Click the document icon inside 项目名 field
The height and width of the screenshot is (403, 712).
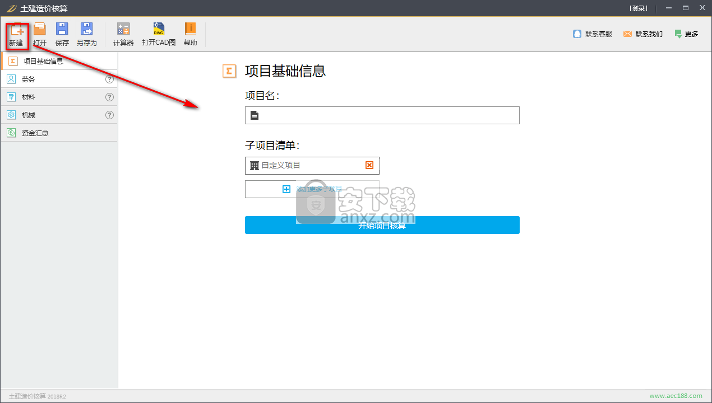pyautogui.click(x=255, y=115)
